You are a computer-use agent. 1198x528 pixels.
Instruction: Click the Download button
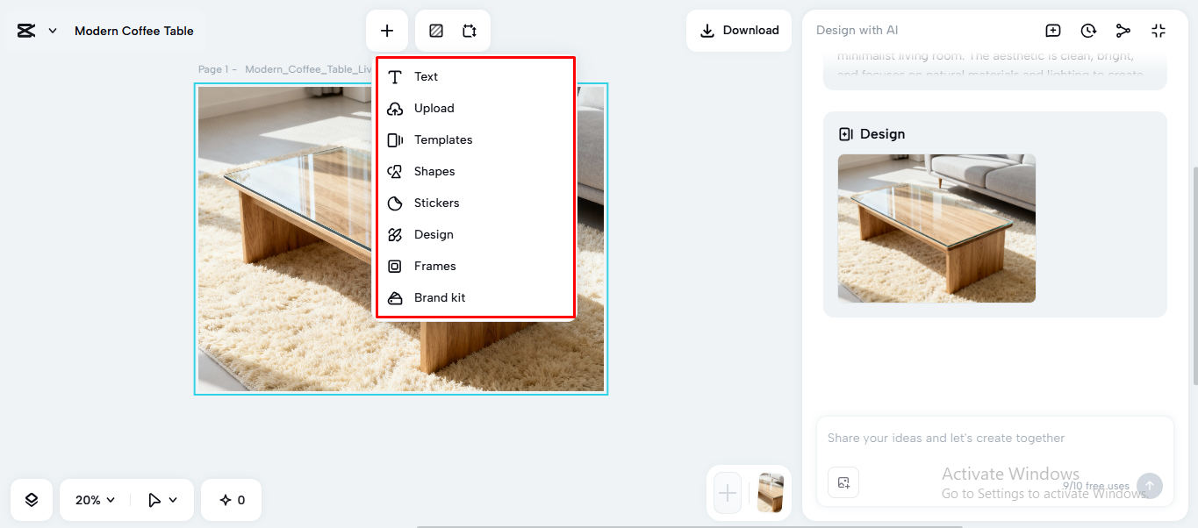point(739,31)
